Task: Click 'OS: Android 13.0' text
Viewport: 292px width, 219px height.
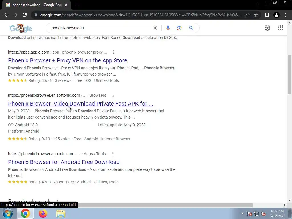Action: tap(23, 125)
